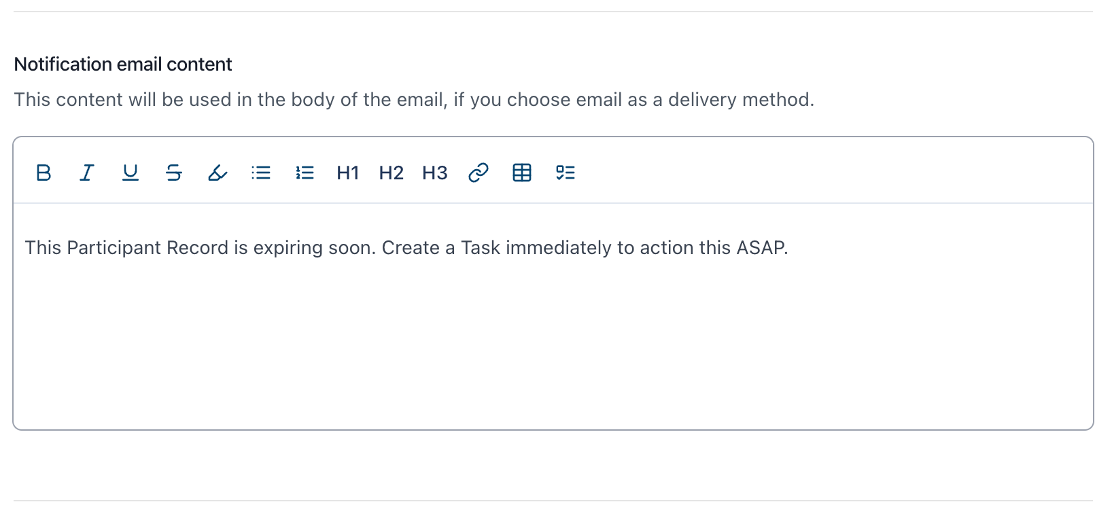This screenshot has height=519, width=1112.
Task: Select the highlighter tool
Action: coord(218,173)
